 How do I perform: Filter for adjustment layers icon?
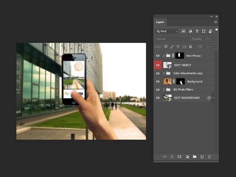190,31
